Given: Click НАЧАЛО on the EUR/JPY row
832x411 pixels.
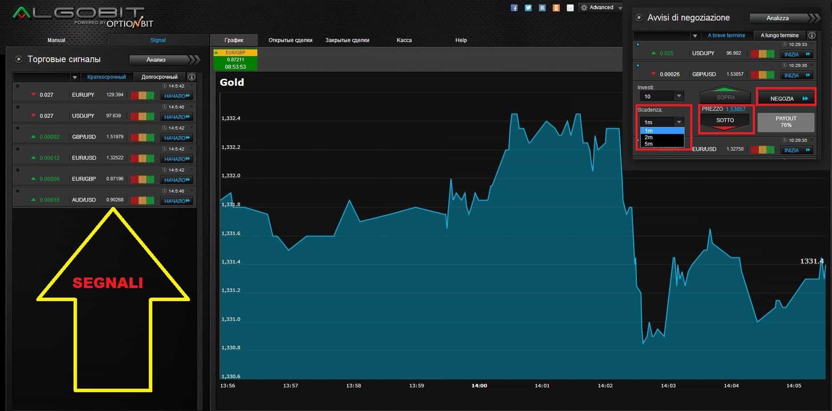Looking at the screenshot, I should 177,96.
